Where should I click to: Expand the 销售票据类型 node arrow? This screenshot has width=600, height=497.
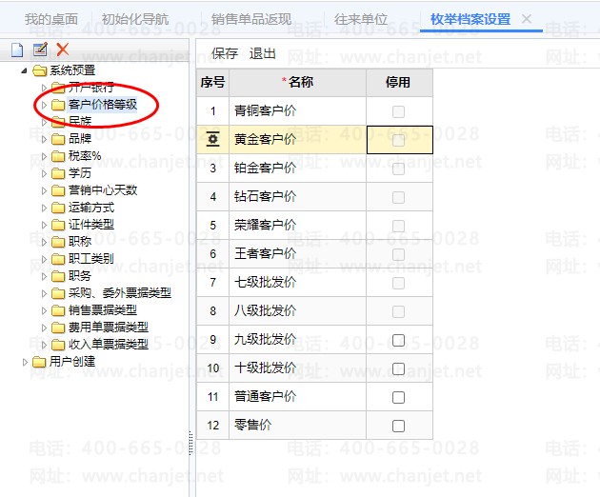44,310
